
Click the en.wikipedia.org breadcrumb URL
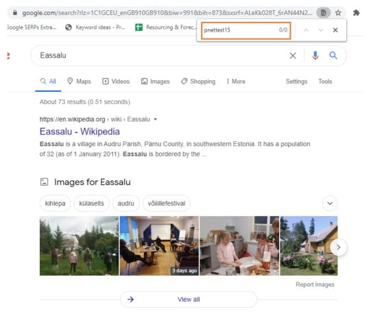tap(72, 119)
